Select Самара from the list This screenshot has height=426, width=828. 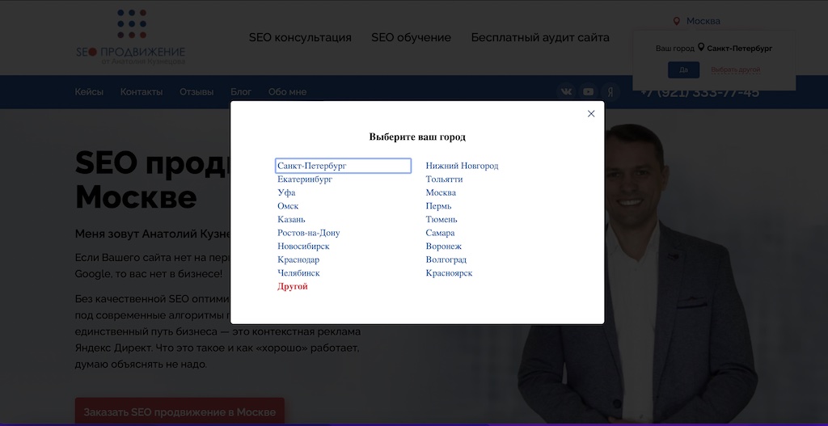pyautogui.click(x=440, y=233)
